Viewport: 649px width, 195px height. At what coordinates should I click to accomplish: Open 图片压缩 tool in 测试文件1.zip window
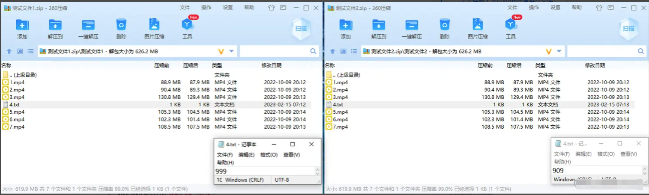point(154,24)
